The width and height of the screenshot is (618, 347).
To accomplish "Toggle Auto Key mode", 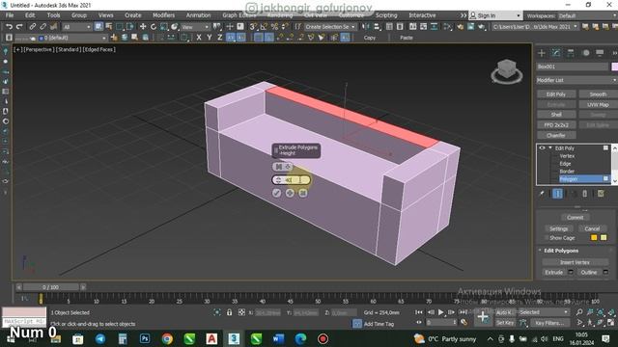I will (504, 312).
